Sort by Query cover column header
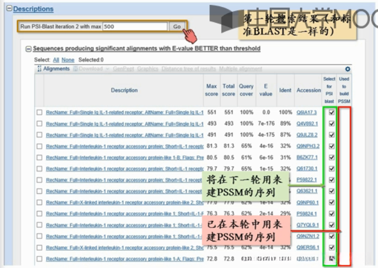 pyautogui.click(x=246, y=90)
